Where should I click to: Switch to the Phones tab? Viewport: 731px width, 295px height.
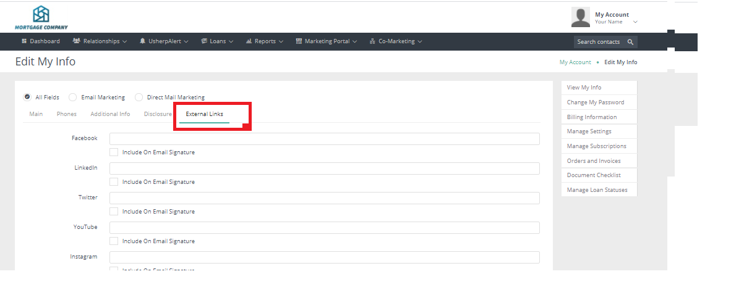coord(67,114)
